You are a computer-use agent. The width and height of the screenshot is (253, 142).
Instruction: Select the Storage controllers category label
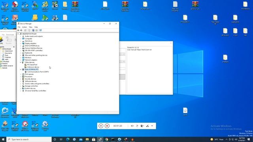[x=31, y=86]
